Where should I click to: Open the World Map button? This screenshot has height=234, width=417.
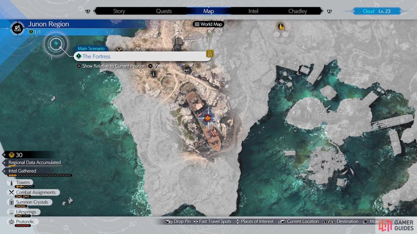pyautogui.click(x=208, y=24)
